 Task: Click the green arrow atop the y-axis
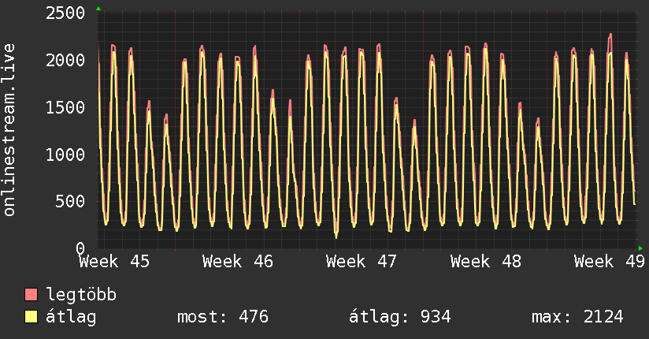pos(98,9)
